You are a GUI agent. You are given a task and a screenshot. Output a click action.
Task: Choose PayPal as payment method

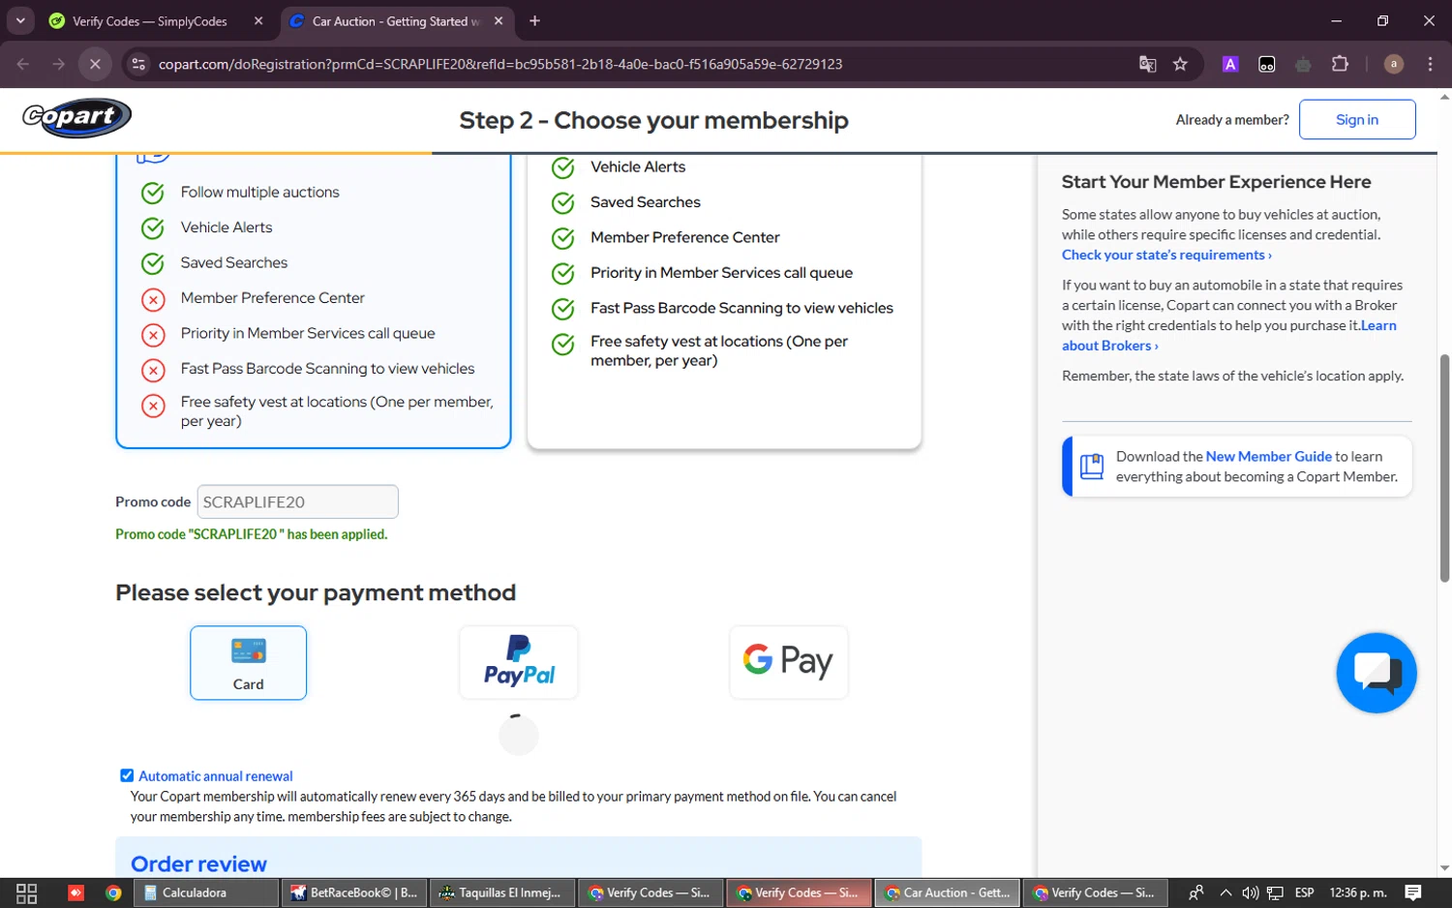pos(519,662)
